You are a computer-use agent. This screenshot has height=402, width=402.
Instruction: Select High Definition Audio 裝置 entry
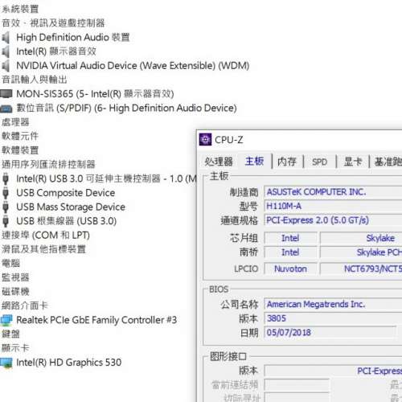(x=73, y=38)
